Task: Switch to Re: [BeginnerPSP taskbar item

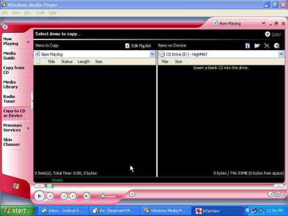Action: click(x=114, y=211)
